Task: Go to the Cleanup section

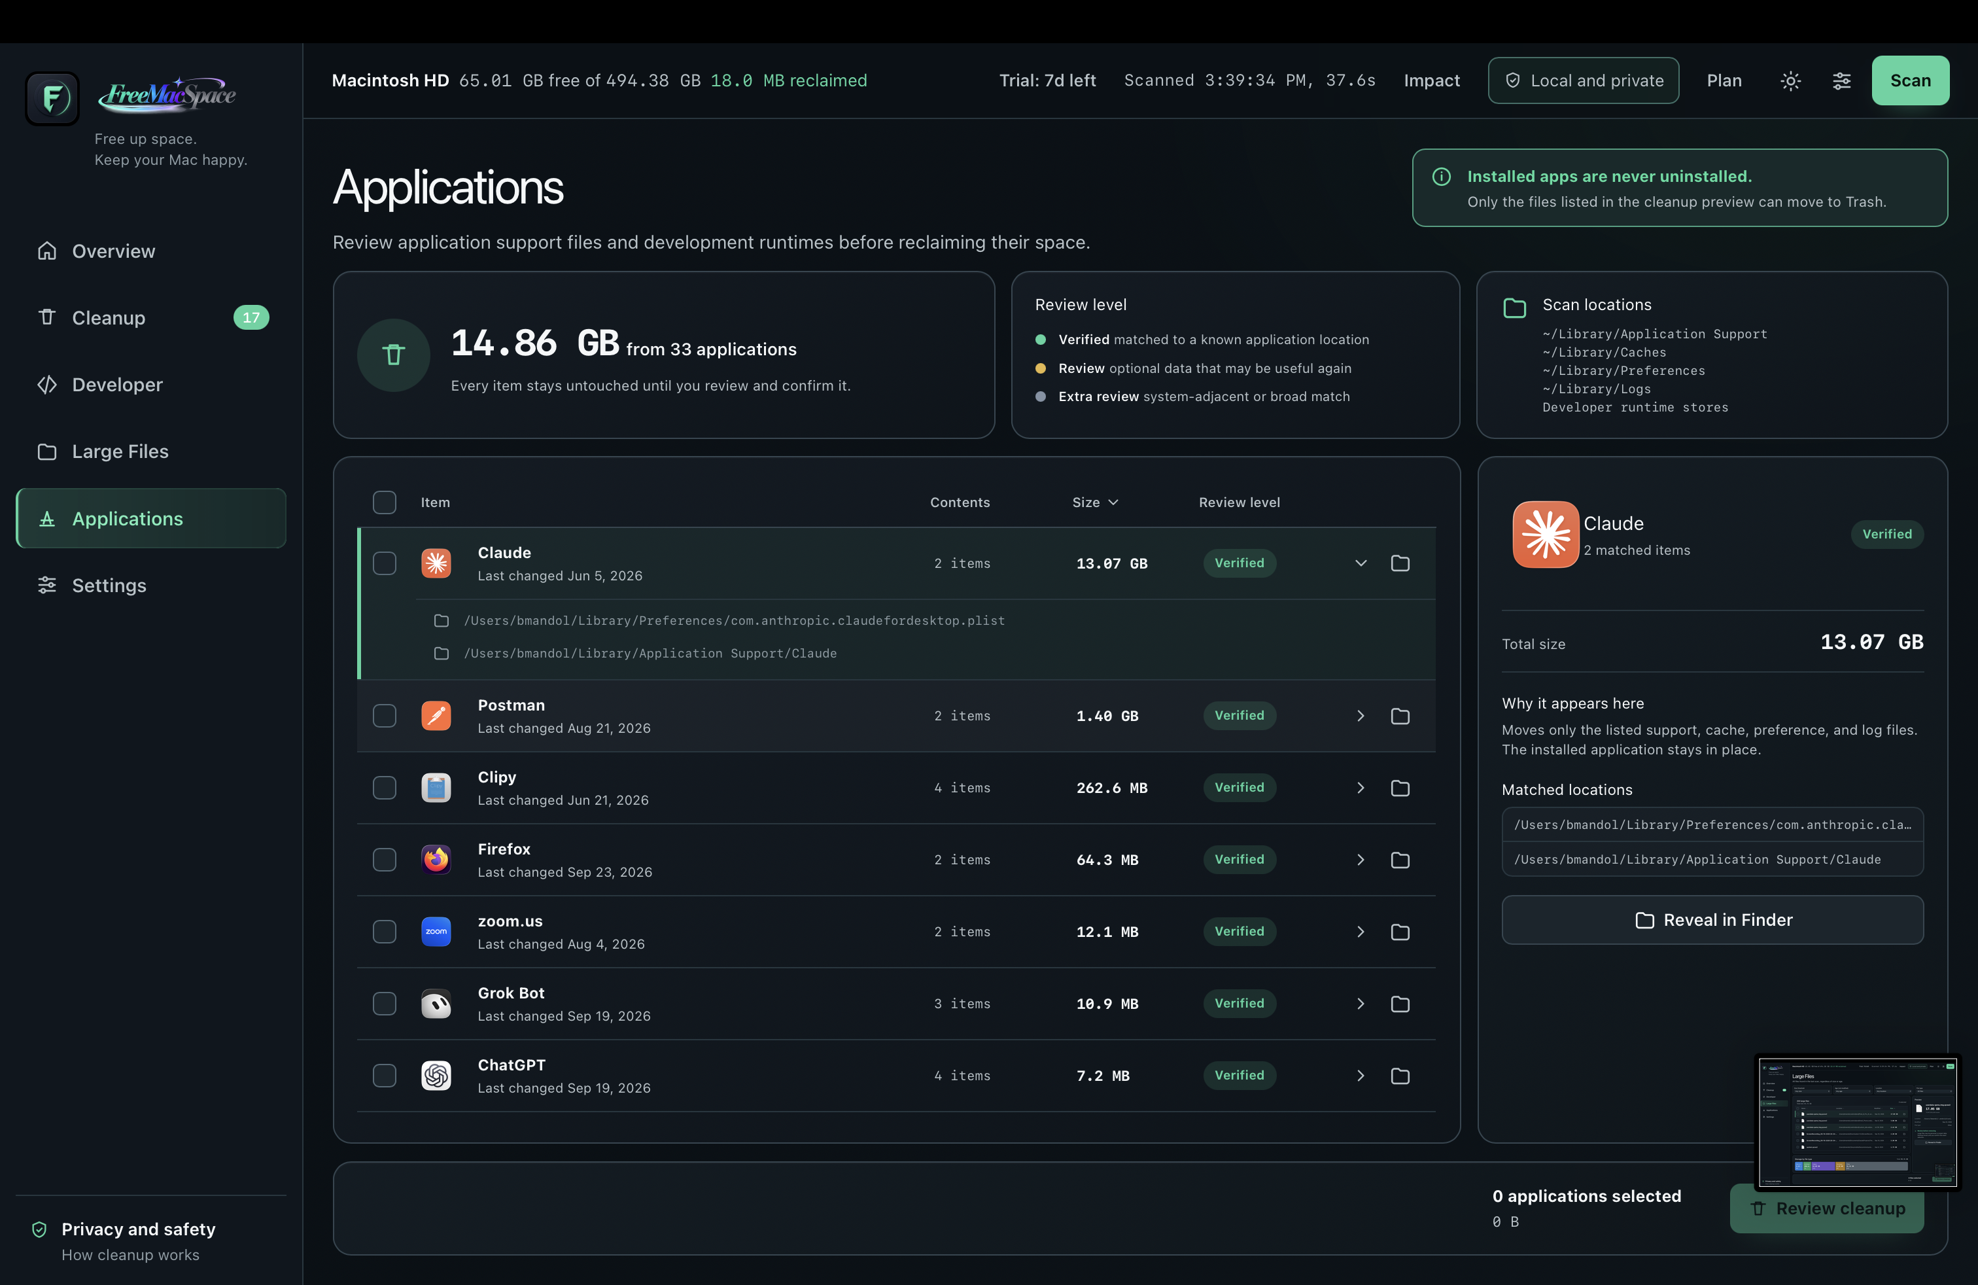Action: point(151,317)
